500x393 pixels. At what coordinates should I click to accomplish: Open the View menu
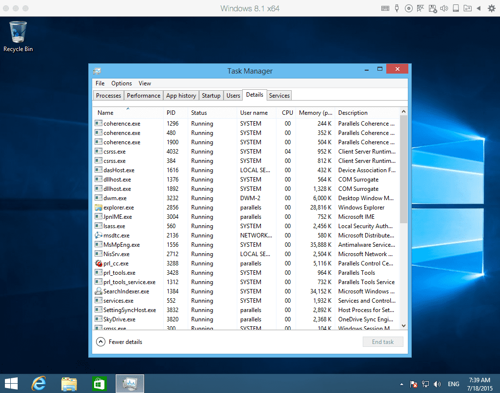tap(145, 83)
